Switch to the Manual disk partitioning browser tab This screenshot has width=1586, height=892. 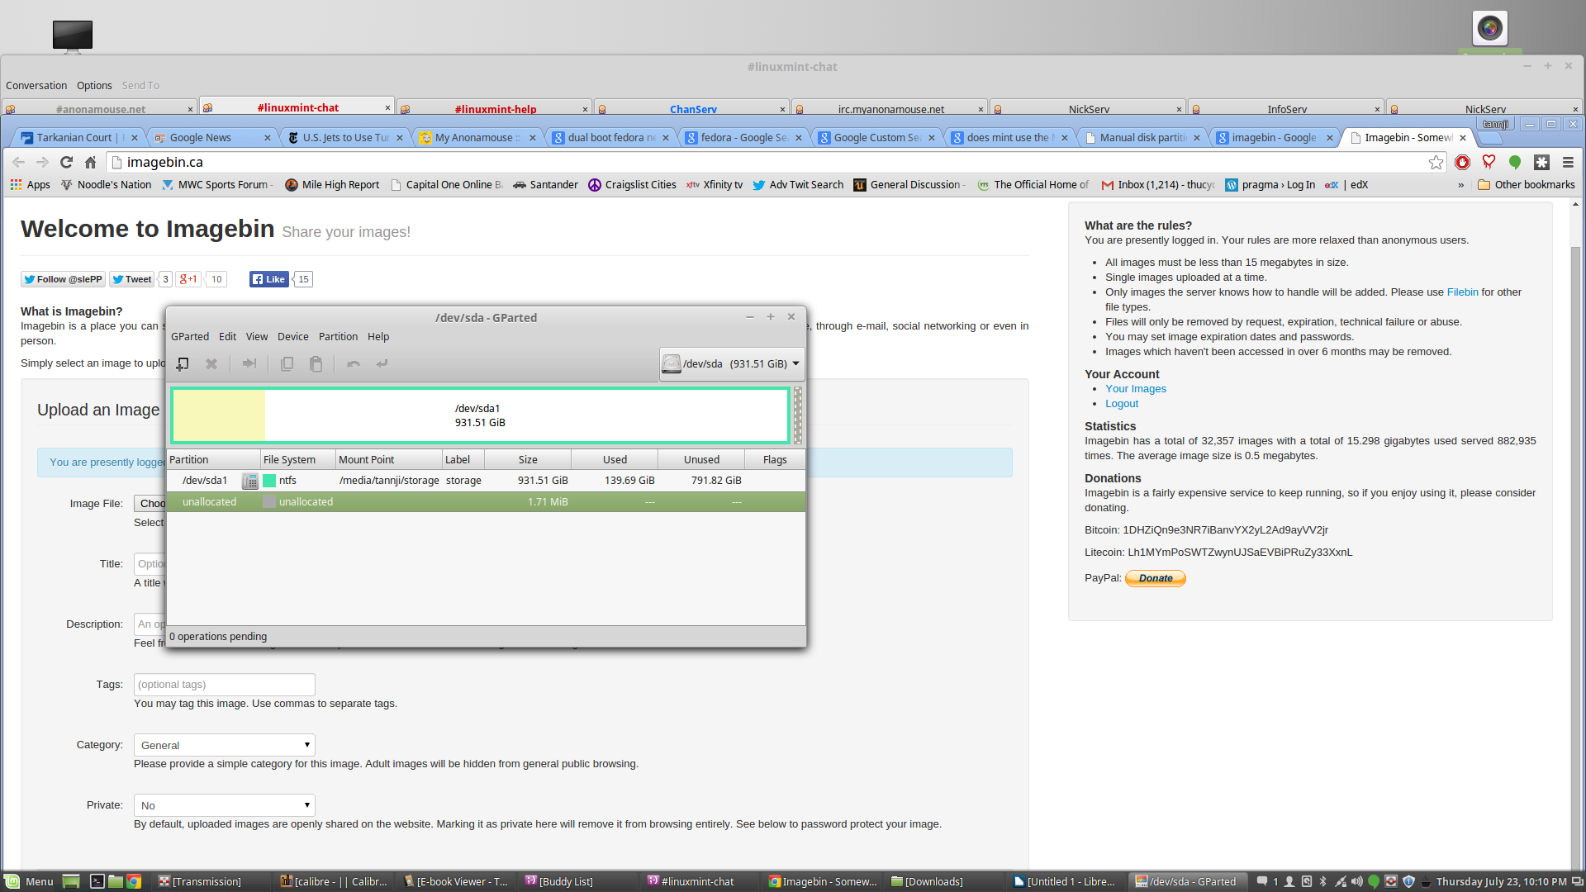pos(1142,138)
